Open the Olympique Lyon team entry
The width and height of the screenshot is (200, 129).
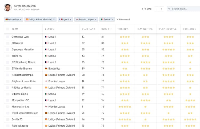point(20,37)
